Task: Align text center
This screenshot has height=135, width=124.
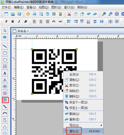Action: [x=41, y=22]
